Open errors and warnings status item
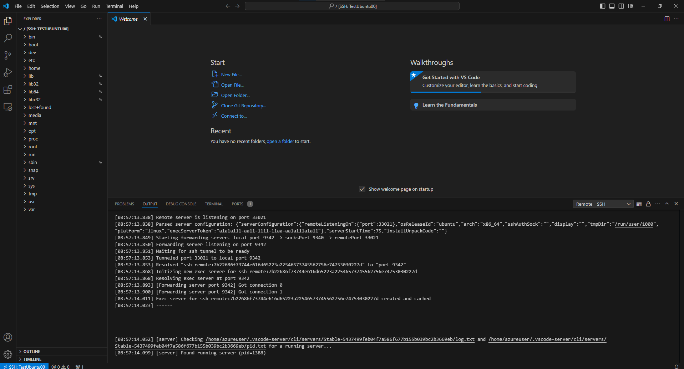 [x=61, y=367]
